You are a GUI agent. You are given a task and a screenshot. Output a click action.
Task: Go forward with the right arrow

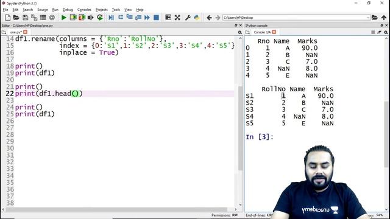218,18
